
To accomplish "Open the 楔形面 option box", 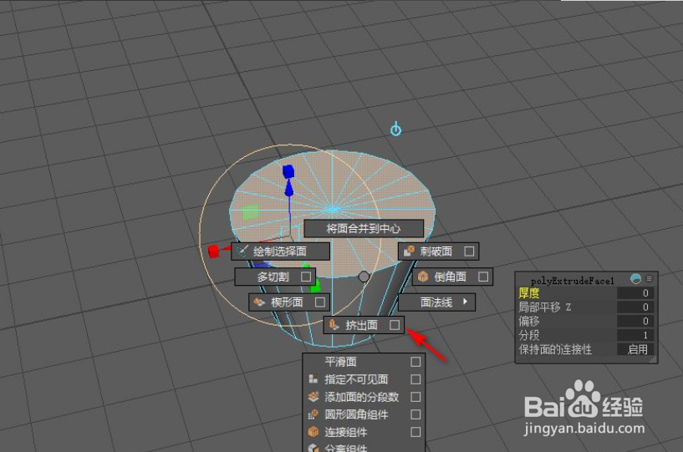I will 319,302.
